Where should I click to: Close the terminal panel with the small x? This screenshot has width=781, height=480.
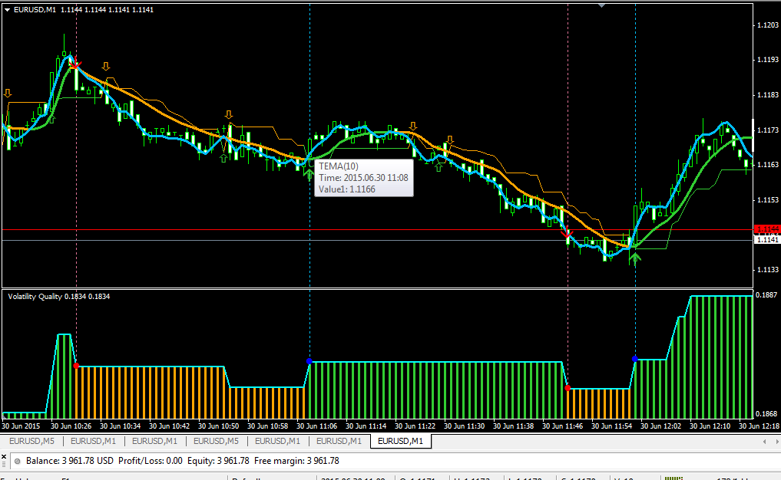[4, 456]
